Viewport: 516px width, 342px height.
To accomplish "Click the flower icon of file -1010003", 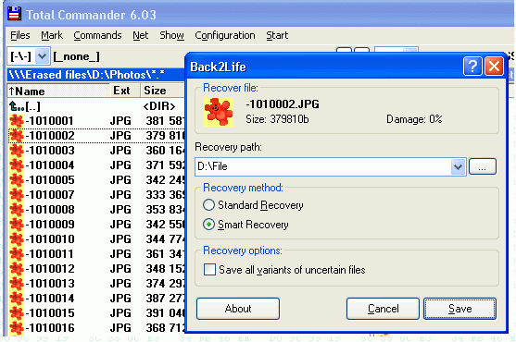I will point(16,151).
